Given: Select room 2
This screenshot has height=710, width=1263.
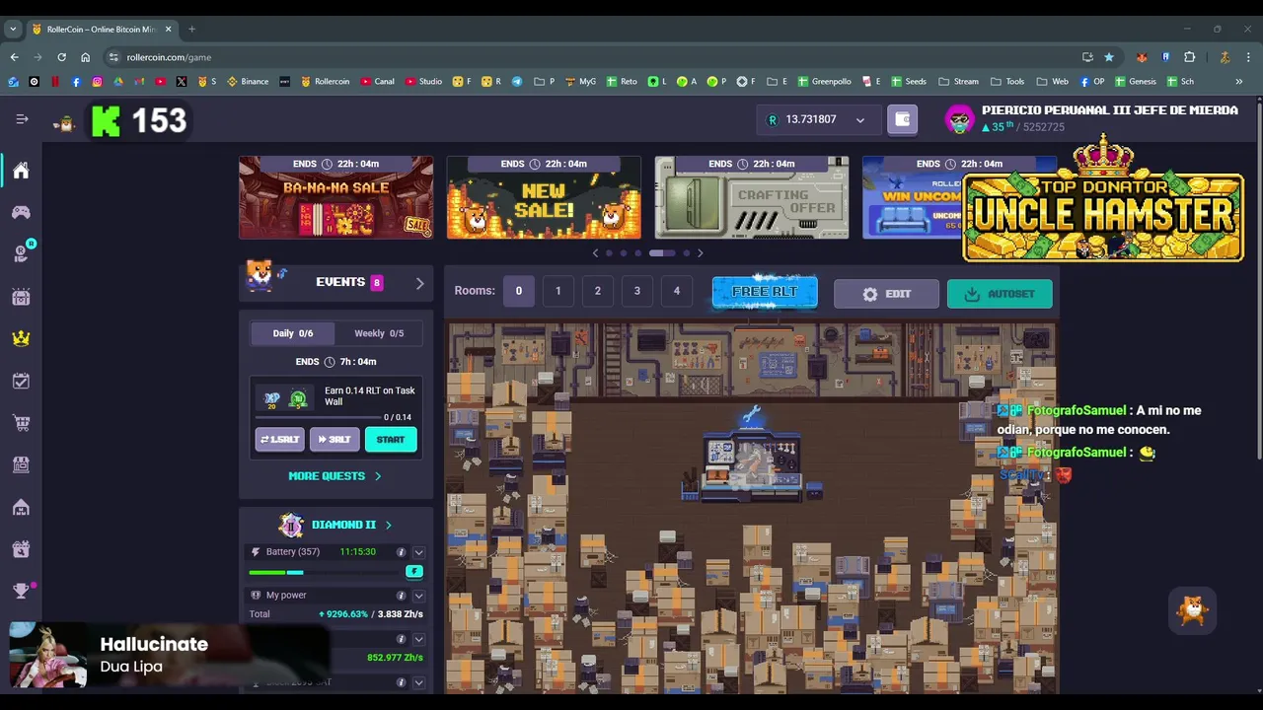Looking at the screenshot, I should 597,291.
